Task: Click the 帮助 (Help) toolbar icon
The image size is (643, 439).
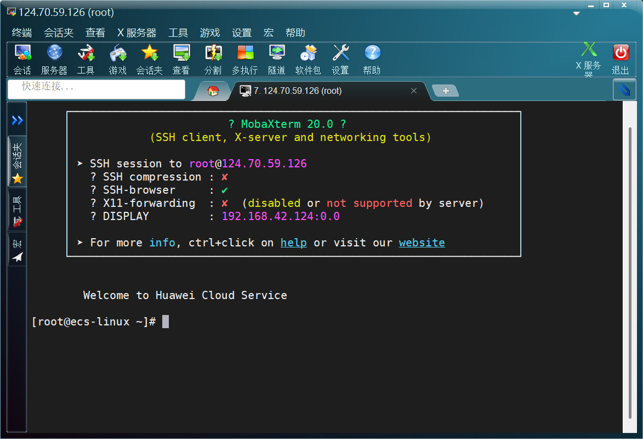Action: (372, 60)
